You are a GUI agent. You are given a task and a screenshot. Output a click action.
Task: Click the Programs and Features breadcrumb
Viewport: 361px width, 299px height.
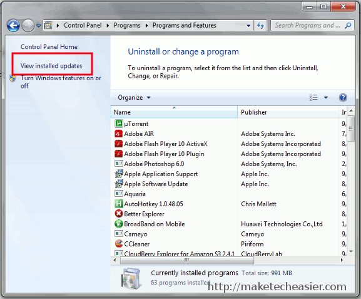click(x=185, y=25)
